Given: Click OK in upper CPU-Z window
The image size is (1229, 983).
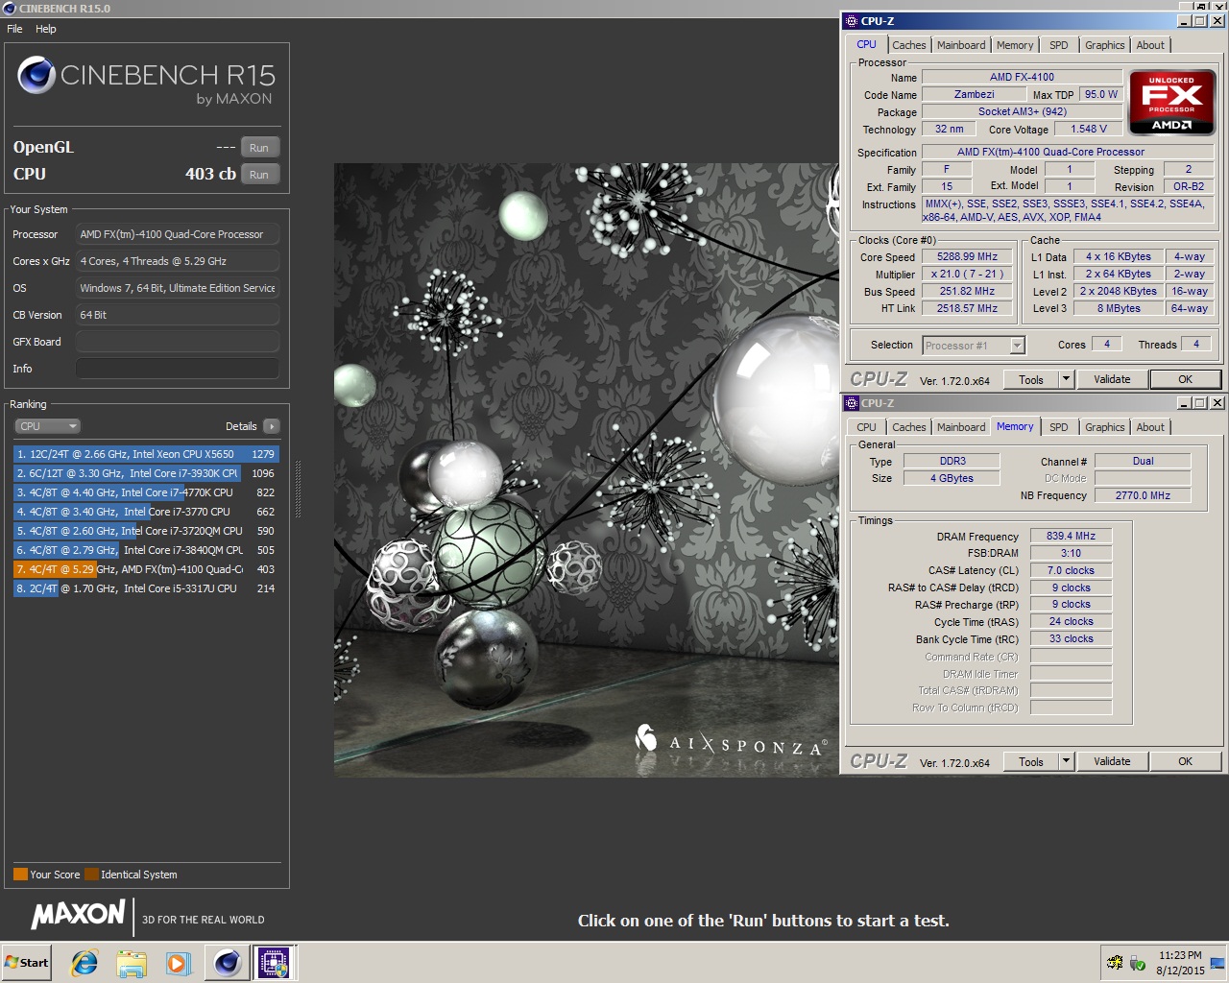Looking at the screenshot, I should [1185, 380].
